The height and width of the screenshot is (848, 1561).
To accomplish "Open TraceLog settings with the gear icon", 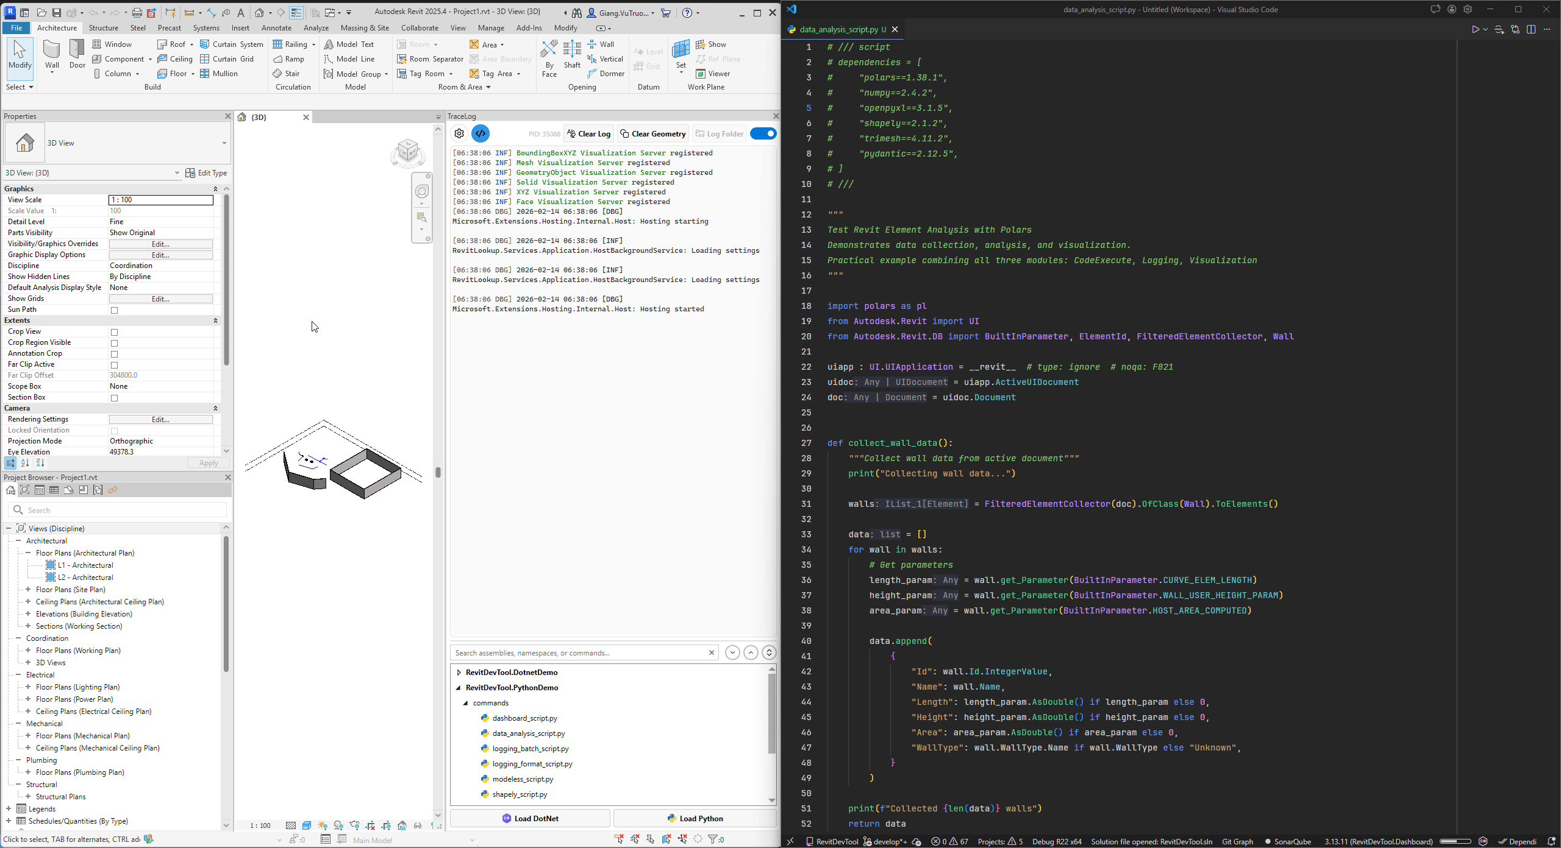I will (459, 133).
